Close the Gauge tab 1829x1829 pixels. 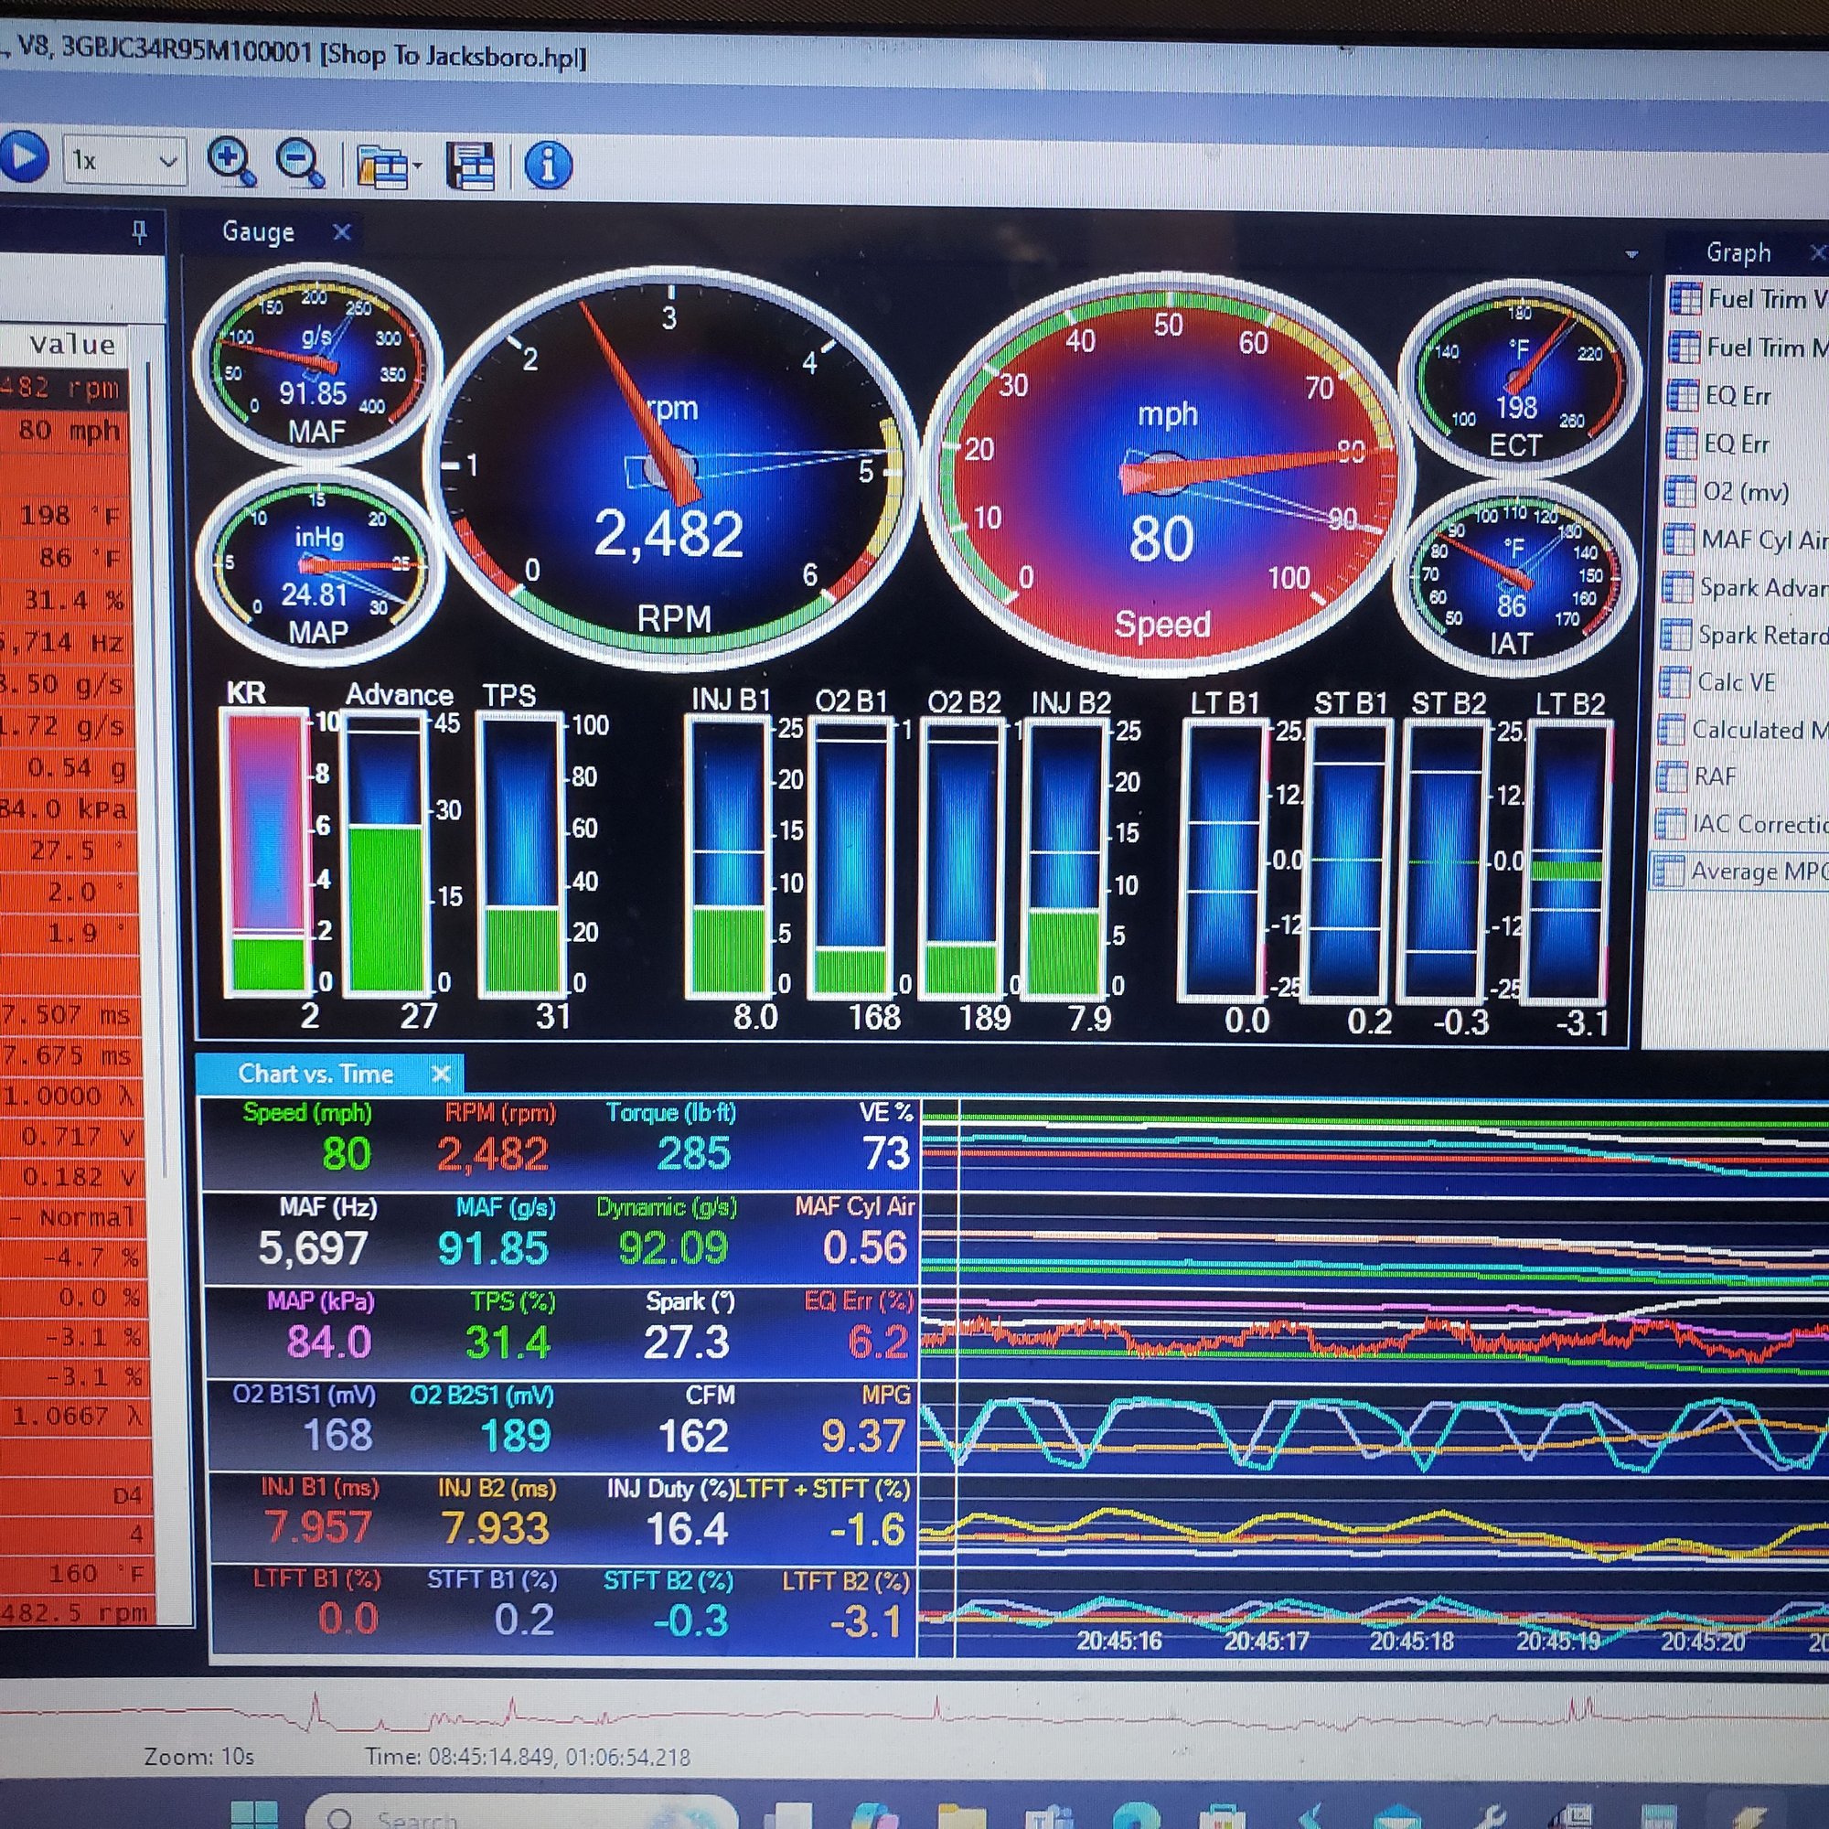[x=342, y=232]
